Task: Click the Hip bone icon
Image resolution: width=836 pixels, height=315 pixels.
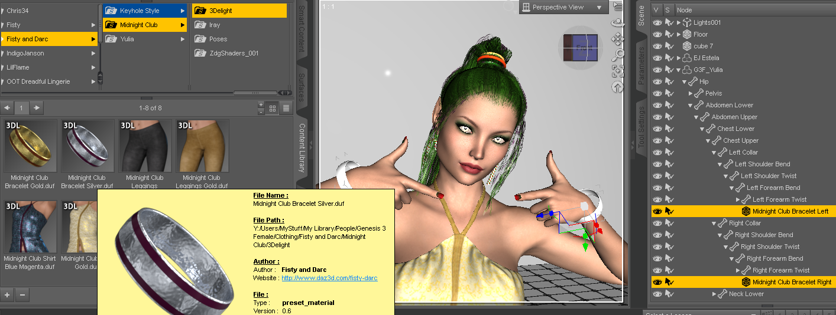Action: click(x=693, y=81)
